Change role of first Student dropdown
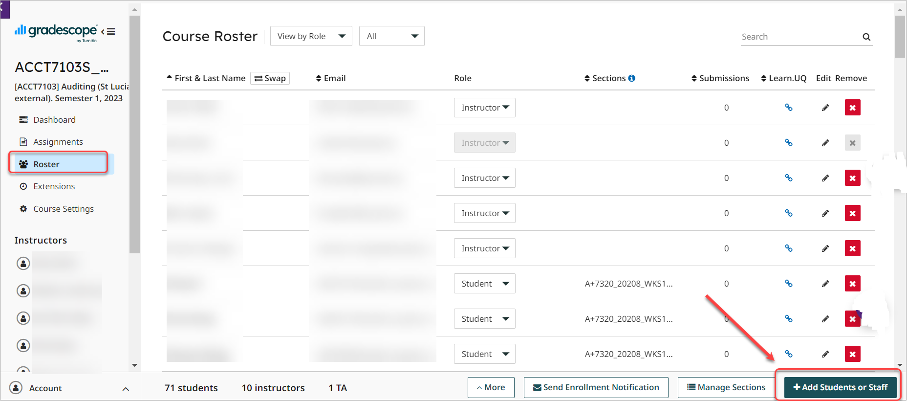Viewport: 907px width, 401px height. 485,284
